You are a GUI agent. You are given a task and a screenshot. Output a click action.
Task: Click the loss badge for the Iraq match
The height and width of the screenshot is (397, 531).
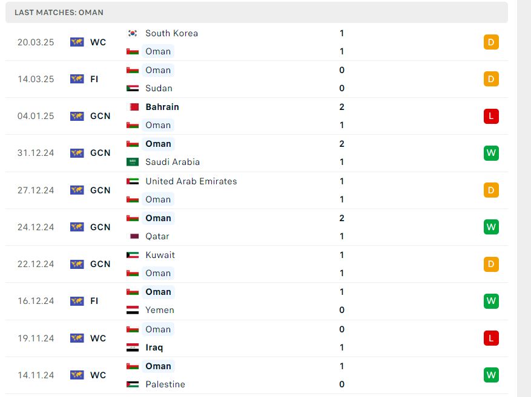click(x=491, y=338)
